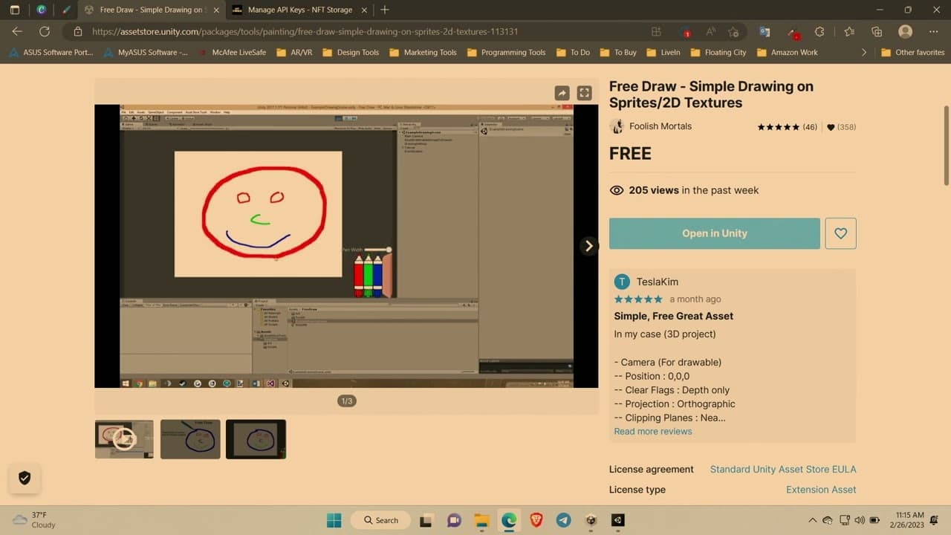Add this page to favorites star

coord(733,32)
